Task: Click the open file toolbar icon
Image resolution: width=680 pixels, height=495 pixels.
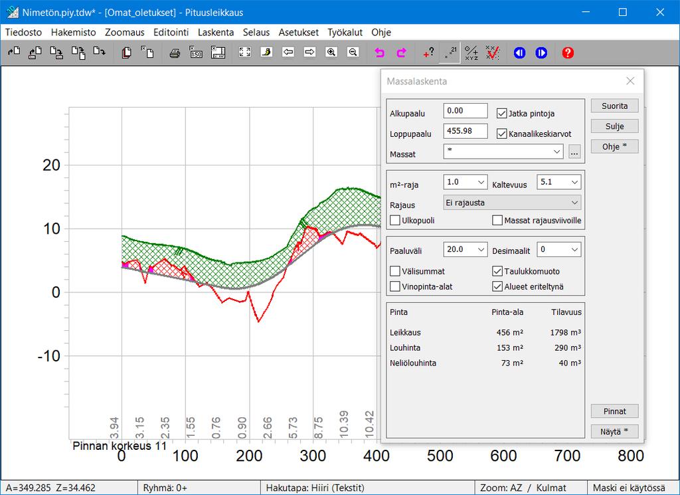Action: tap(14, 52)
